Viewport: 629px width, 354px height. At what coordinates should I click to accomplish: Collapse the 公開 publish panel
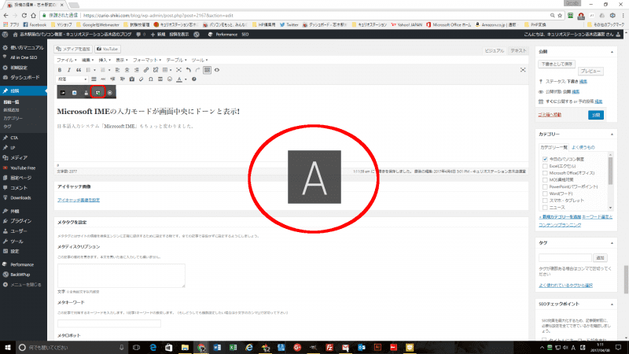tap(612, 52)
